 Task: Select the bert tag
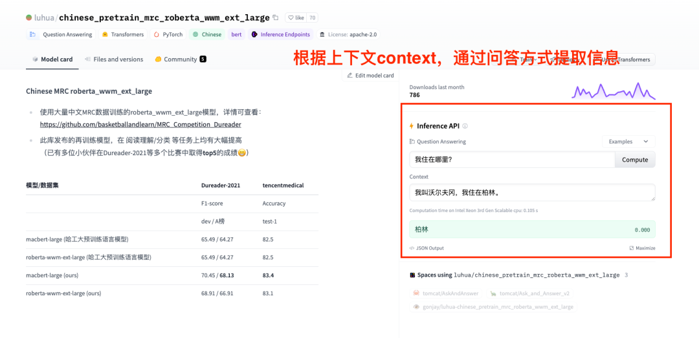point(237,34)
